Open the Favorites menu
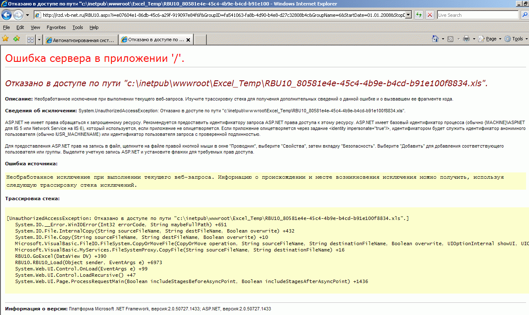This screenshot has height=315, width=529. tap(56, 27)
